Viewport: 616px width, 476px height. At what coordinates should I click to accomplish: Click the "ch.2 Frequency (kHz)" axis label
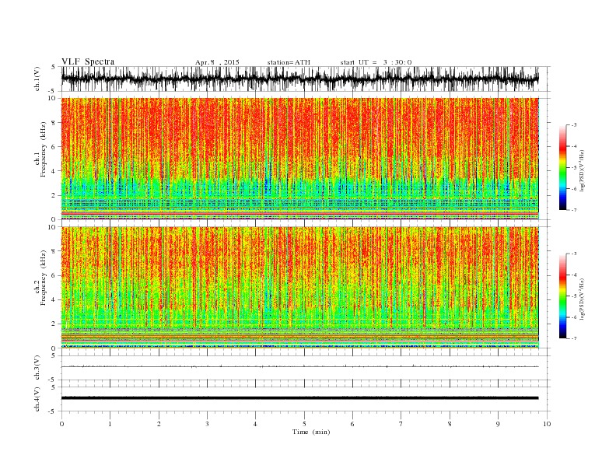pyautogui.click(x=40, y=277)
